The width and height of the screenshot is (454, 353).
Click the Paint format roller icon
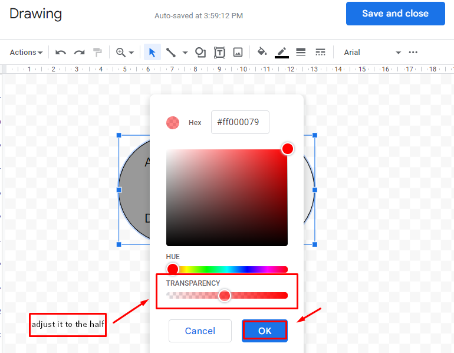click(97, 53)
